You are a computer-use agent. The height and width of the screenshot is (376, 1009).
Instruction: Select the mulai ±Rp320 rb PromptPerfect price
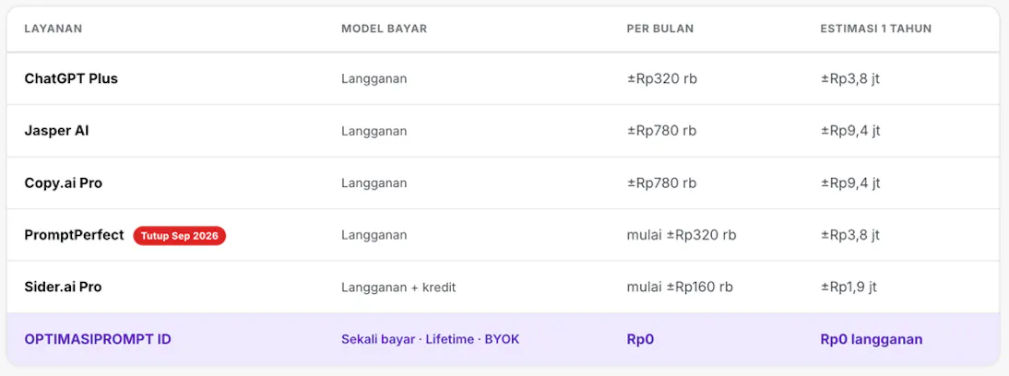click(x=682, y=235)
